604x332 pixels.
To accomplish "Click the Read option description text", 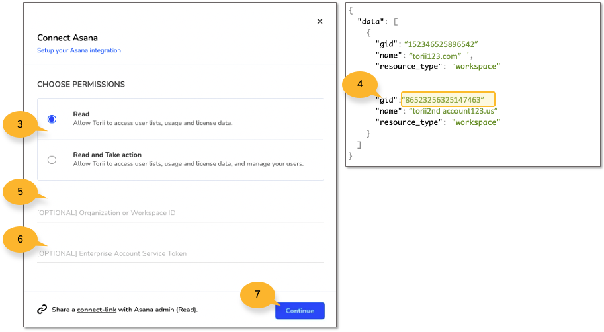I will click(x=153, y=123).
